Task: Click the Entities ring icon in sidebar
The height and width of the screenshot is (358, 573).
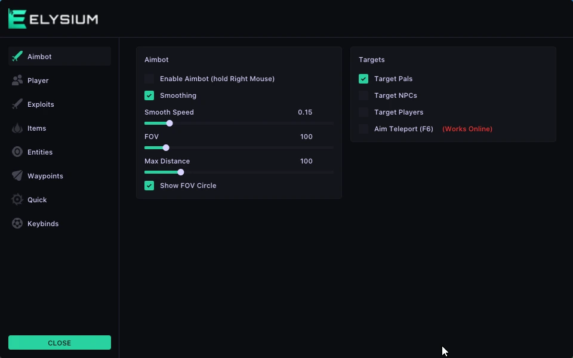Action: point(17,152)
